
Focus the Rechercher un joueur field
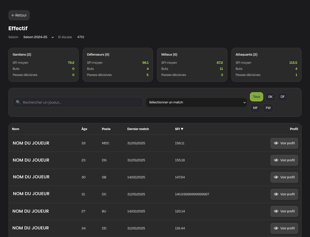pyautogui.click(x=81, y=102)
